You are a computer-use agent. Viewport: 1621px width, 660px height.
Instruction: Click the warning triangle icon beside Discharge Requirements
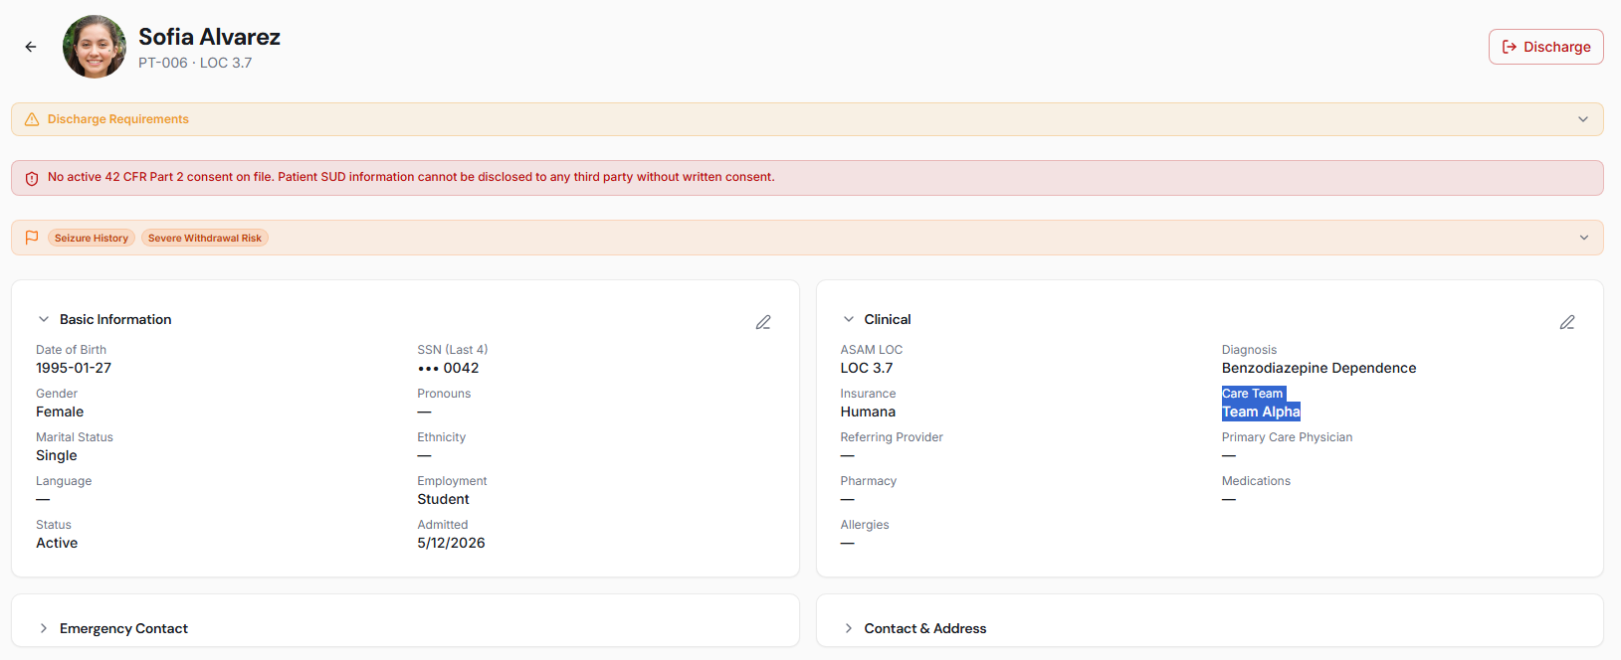(x=32, y=119)
